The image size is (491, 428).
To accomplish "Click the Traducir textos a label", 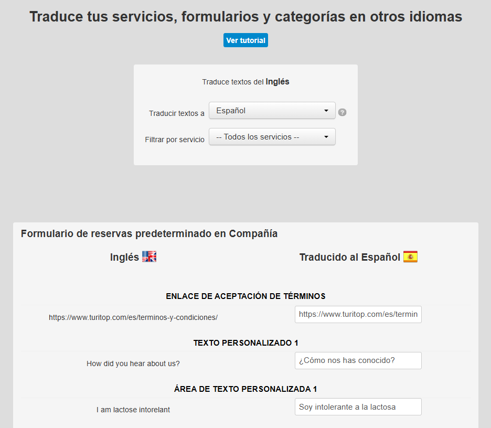I will click(177, 113).
